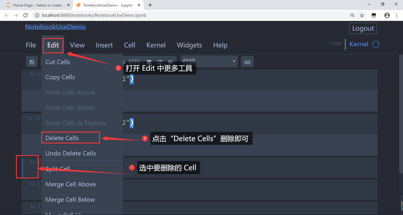This screenshot has width=403, height=215.
Task: Click Paste Cells Above menu entry
Action: click(82, 92)
